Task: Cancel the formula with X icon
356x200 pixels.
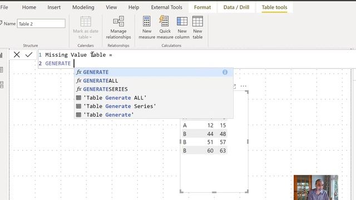Action: [x=17, y=54]
